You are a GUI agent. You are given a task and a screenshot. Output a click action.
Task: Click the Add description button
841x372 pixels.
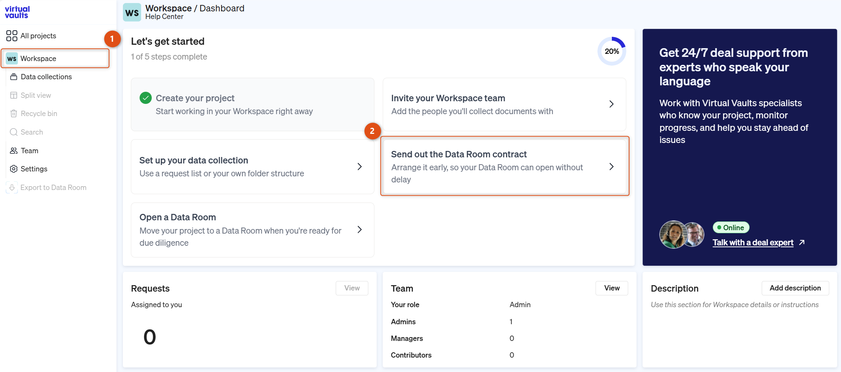click(x=795, y=288)
